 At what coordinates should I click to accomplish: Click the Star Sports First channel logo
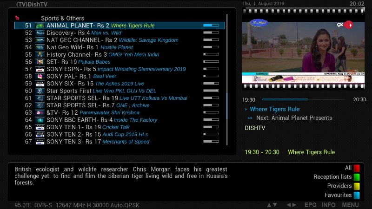(40, 91)
